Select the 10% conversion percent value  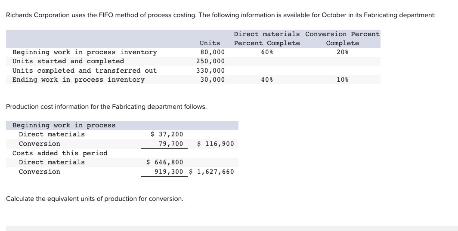(342, 80)
